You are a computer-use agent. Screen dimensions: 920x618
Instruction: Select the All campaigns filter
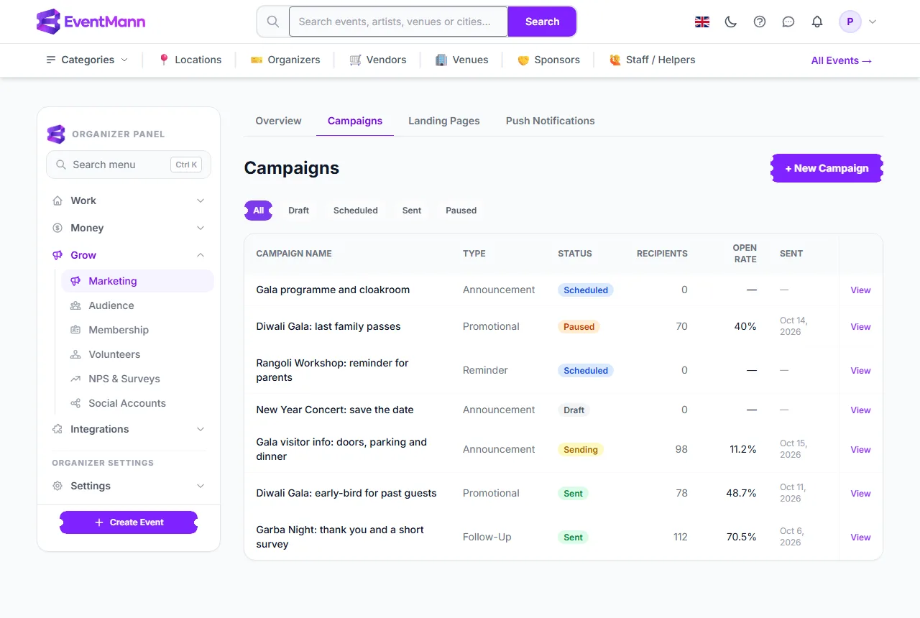(x=259, y=211)
